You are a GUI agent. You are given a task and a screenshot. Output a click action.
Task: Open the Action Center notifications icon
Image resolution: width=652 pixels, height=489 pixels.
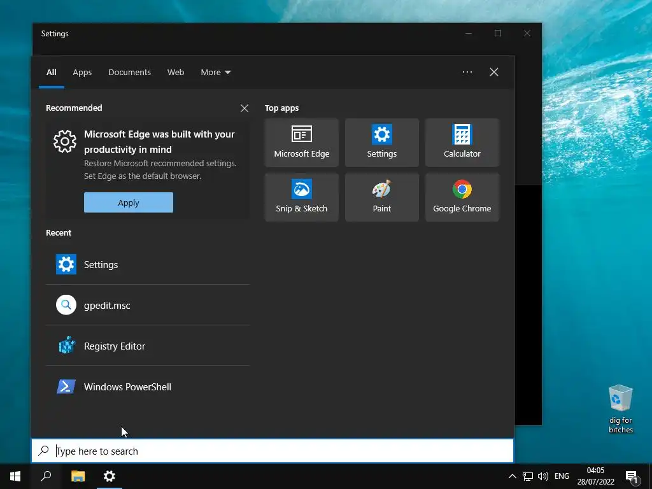632,476
